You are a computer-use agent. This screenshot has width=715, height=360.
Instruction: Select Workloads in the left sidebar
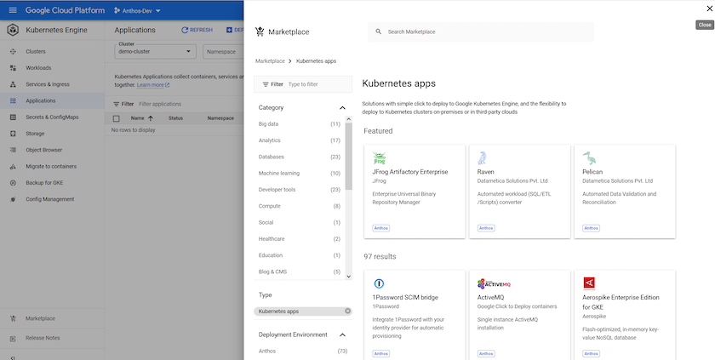tap(38, 68)
